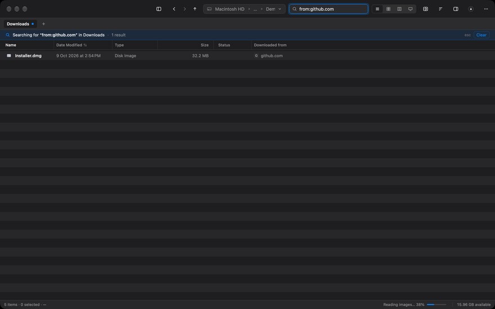Toggle the right inspector panel icon
Image resolution: width=495 pixels, height=309 pixels.
pyautogui.click(x=456, y=9)
